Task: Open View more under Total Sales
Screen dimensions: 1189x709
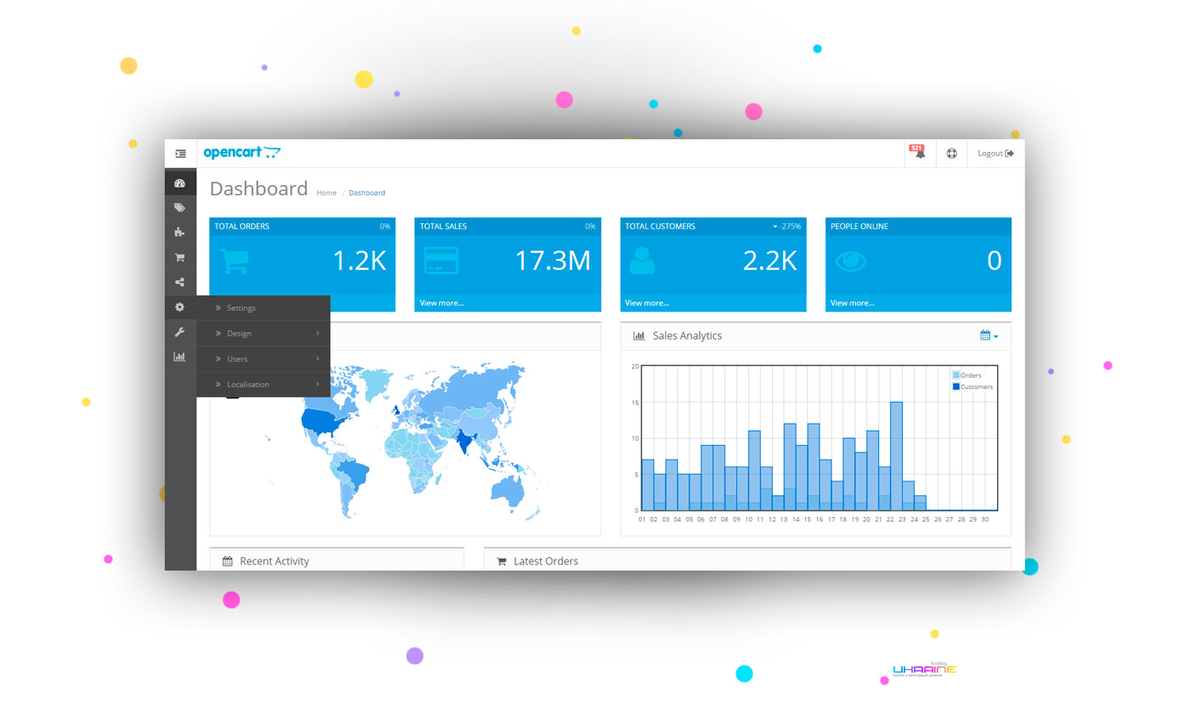Action: [x=442, y=303]
